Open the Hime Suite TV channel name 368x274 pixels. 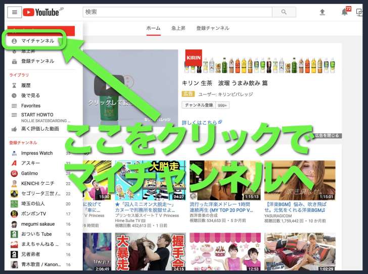pyautogui.click(x=127, y=221)
